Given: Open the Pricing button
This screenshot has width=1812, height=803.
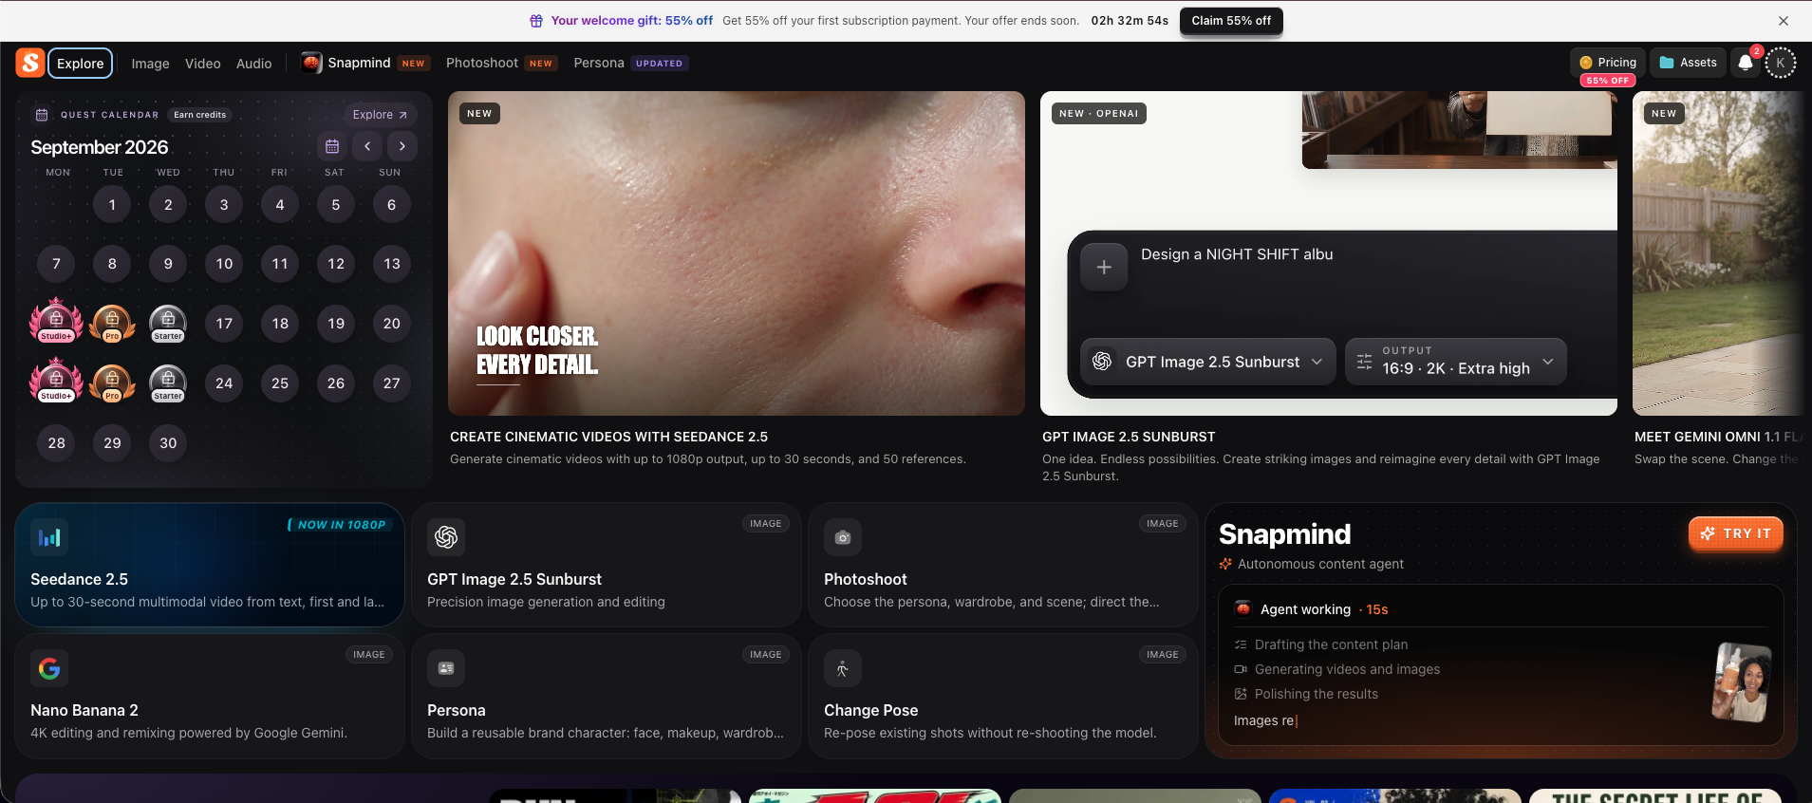Looking at the screenshot, I should [x=1608, y=63].
